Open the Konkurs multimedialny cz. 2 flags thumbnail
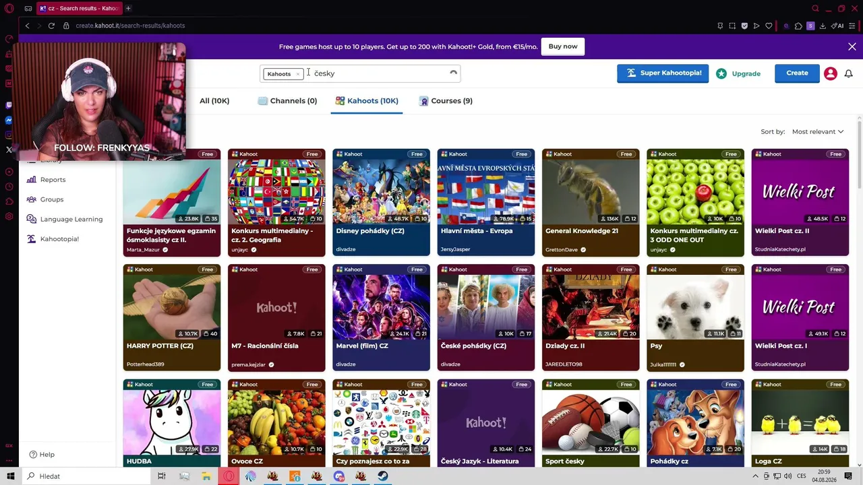The height and width of the screenshot is (485, 863). point(276,192)
